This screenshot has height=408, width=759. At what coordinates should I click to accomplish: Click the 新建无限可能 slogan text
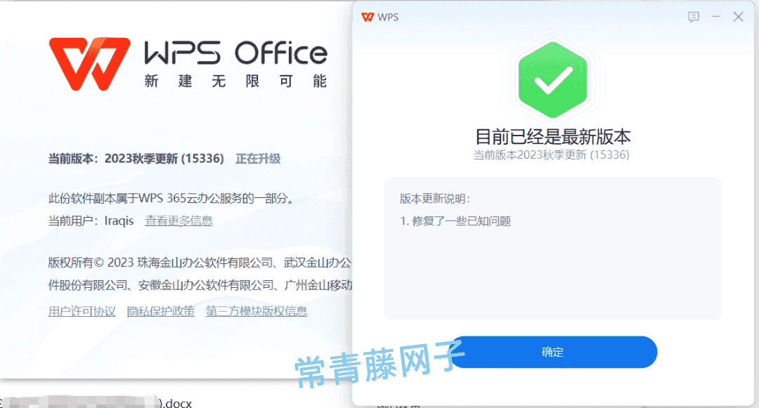pos(235,81)
